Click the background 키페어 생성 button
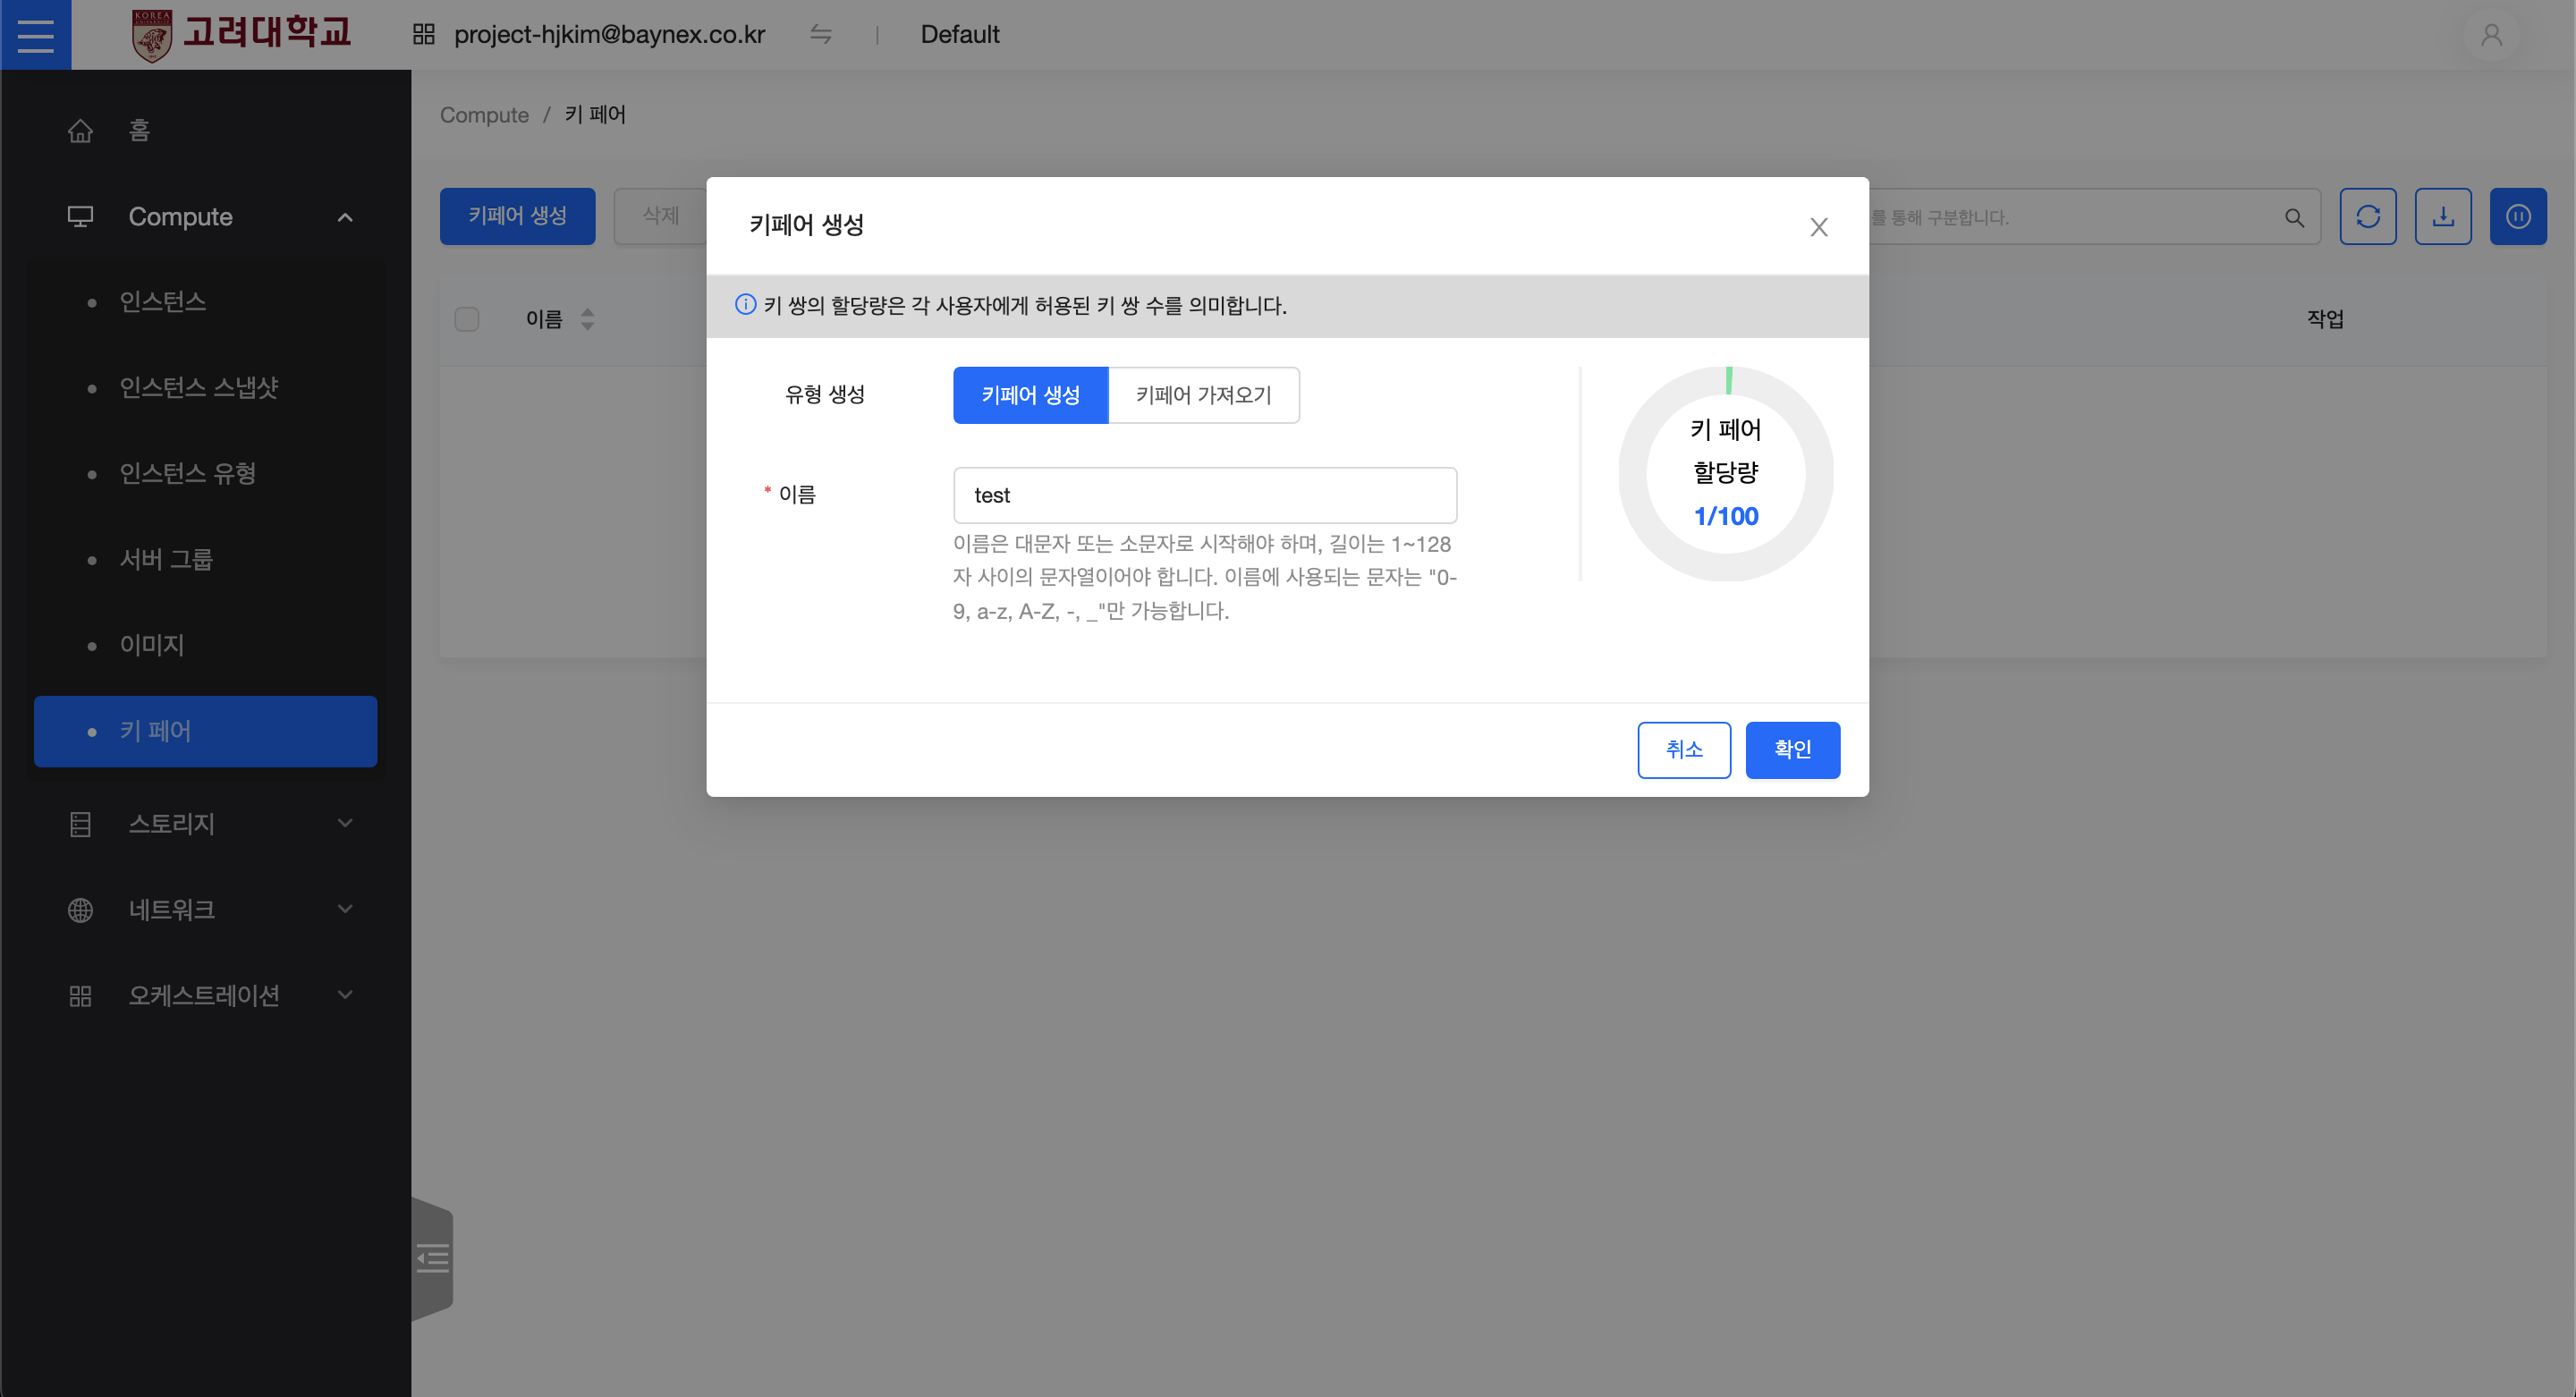The width and height of the screenshot is (2576, 1397). [517, 216]
